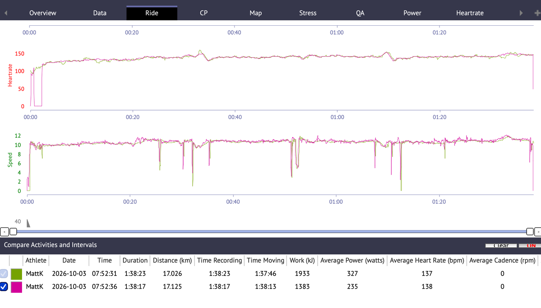The image size is (541, 308).
Task: Open the CP tab
Action: click(204, 13)
